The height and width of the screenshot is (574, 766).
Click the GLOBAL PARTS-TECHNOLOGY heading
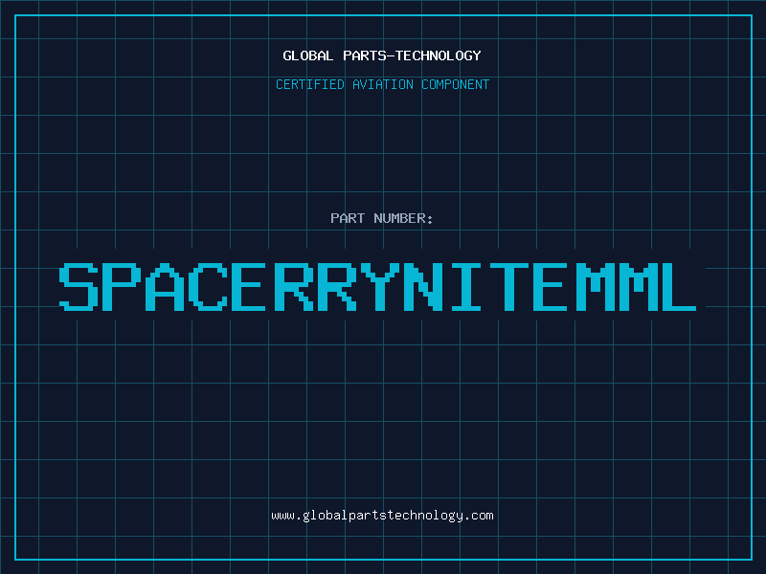click(x=382, y=55)
